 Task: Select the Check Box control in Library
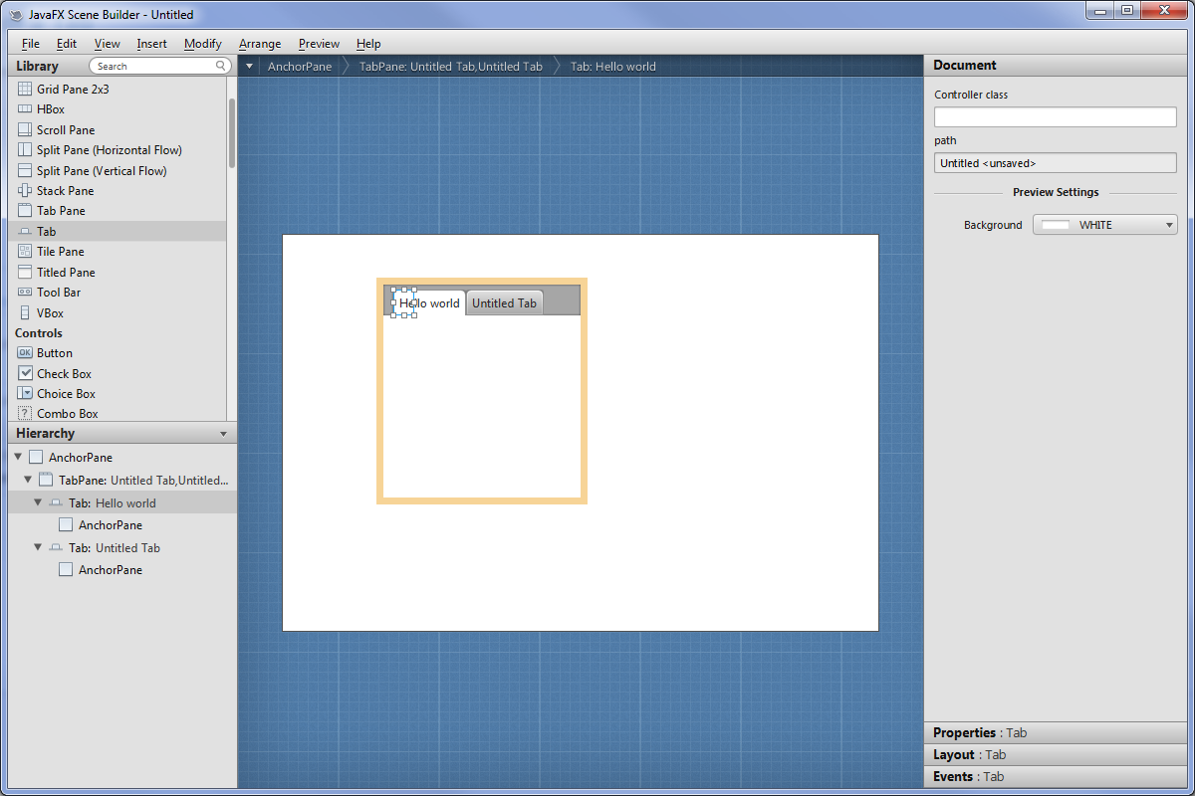click(64, 374)
